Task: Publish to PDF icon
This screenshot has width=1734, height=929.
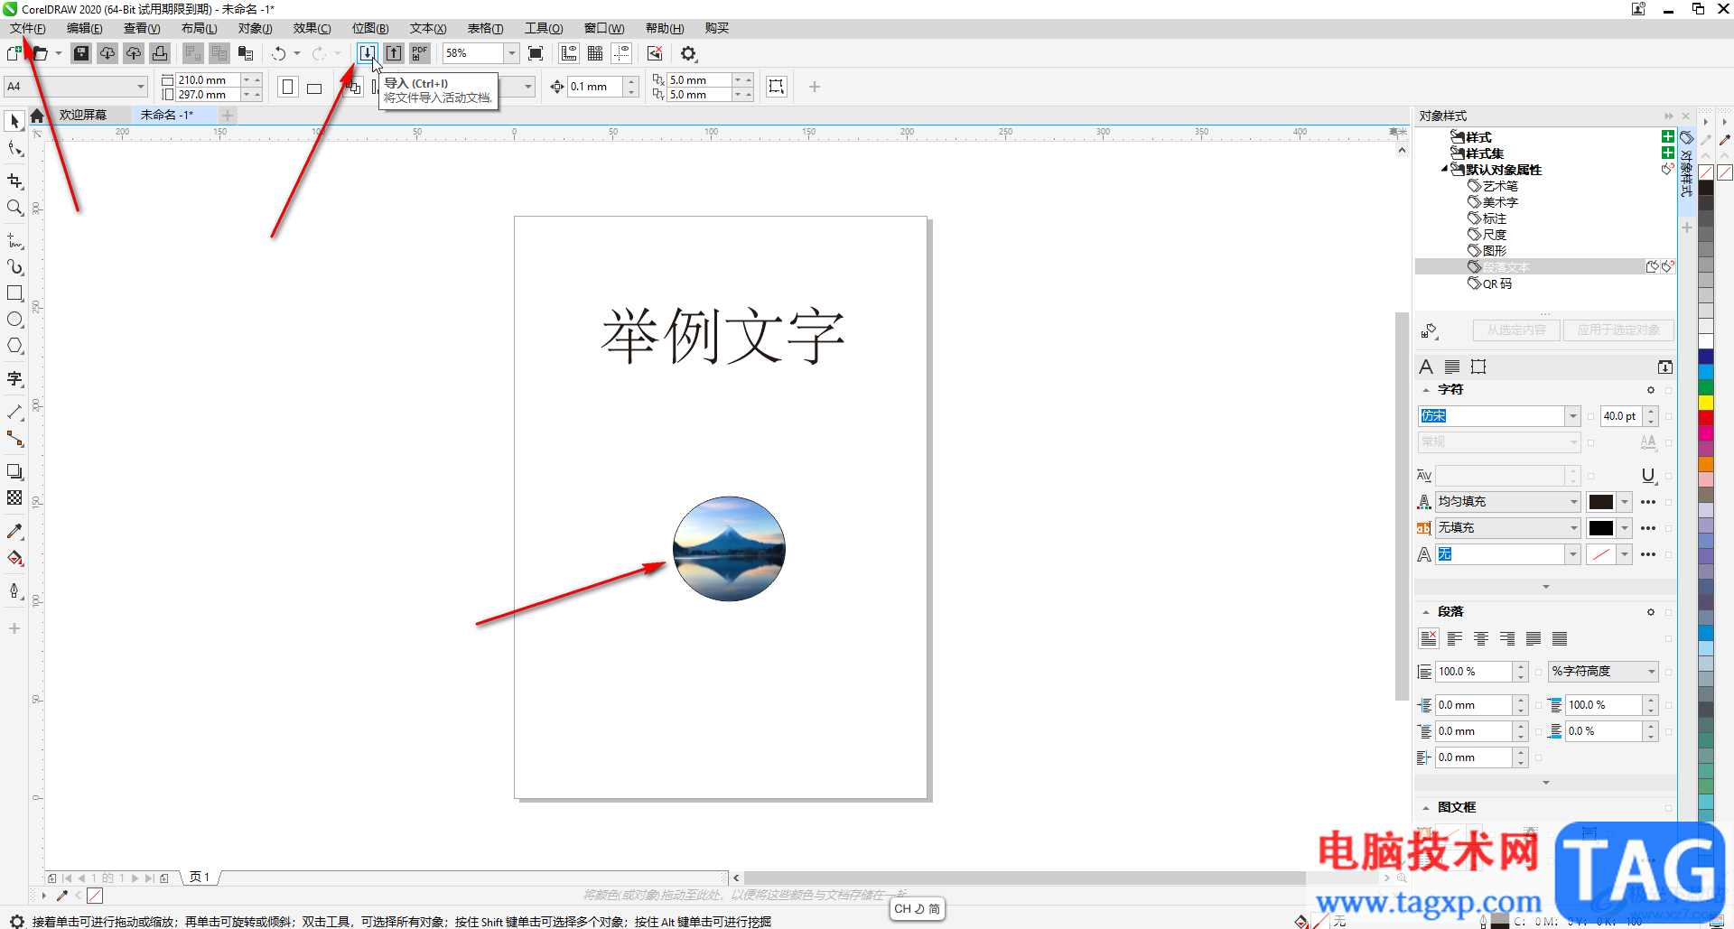Action: 420,53
